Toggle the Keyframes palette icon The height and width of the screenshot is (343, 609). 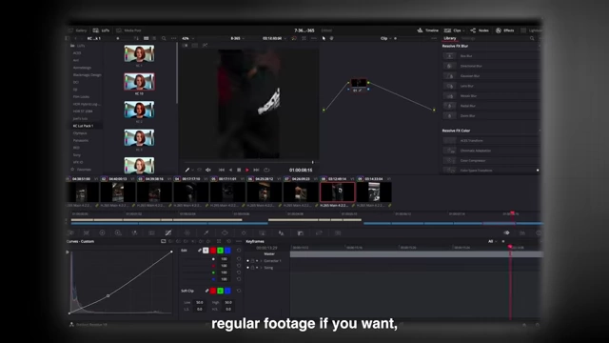click(506, 232)
